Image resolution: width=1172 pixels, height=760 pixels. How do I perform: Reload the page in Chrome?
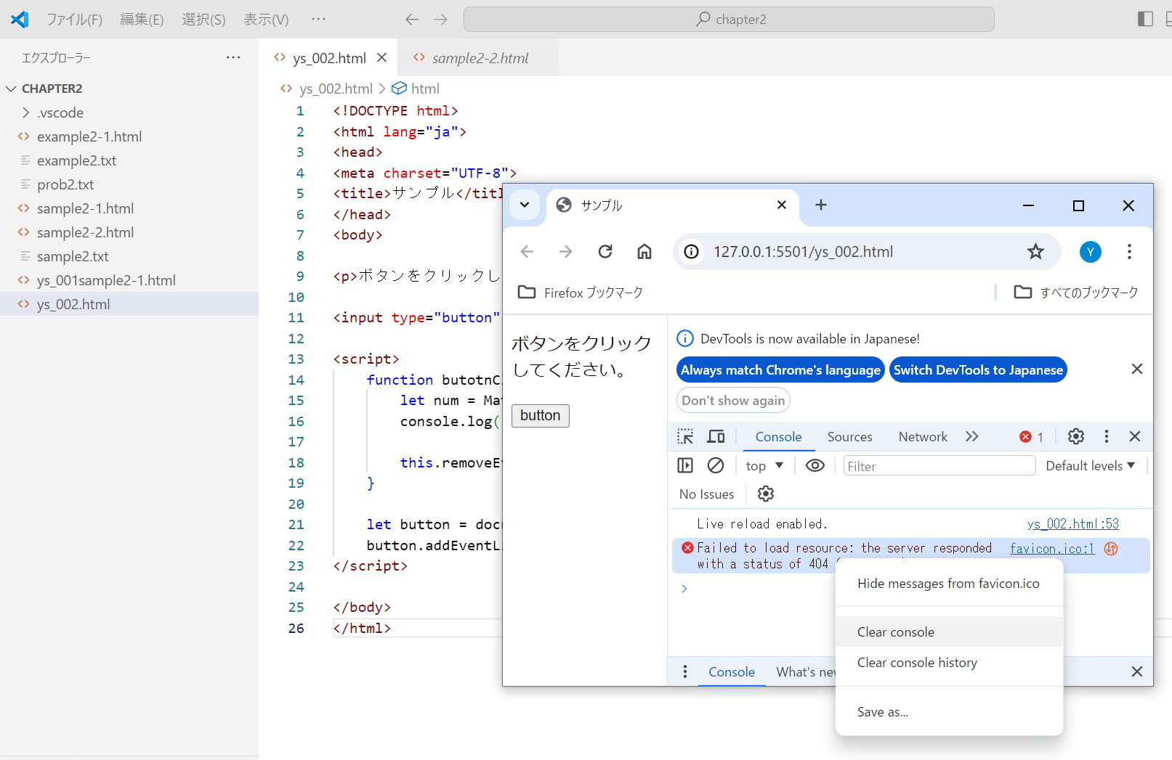[x=605, y=252]
